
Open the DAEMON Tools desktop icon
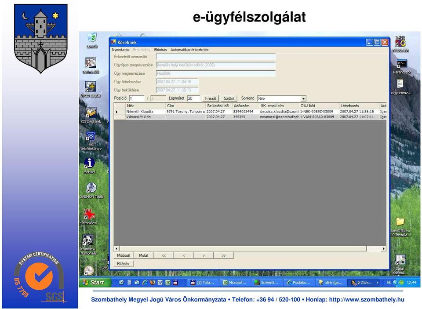point(91,190)
